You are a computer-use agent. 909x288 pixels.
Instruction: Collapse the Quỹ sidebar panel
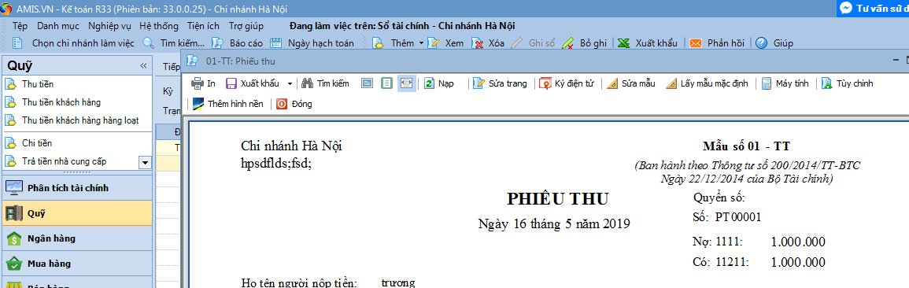coord(144,66)
